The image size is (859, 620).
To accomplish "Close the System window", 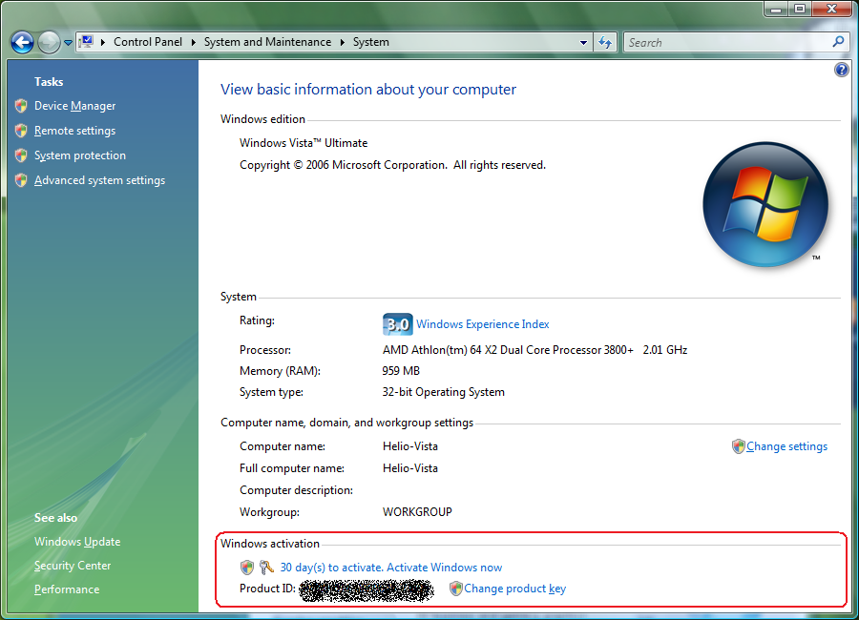I will pos(831,9).
